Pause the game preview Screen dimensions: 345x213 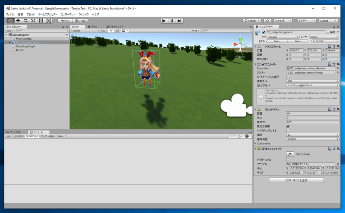172,21
